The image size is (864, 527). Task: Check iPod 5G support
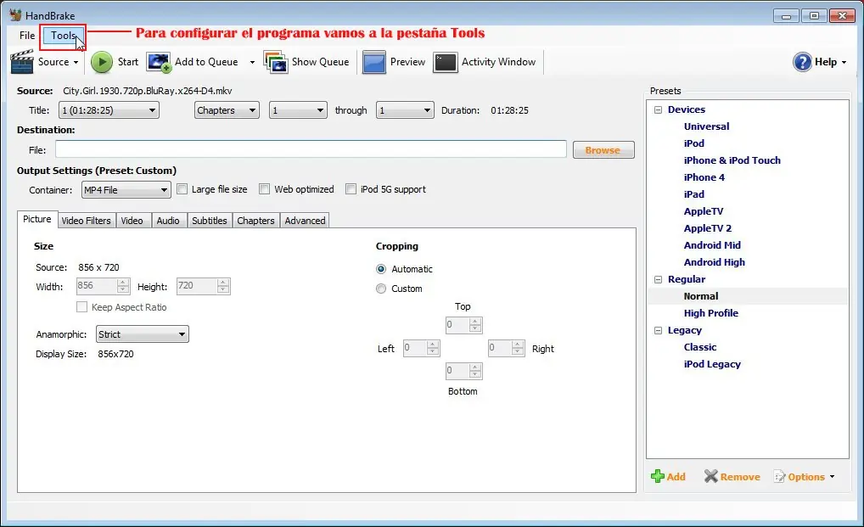(351, 189)
